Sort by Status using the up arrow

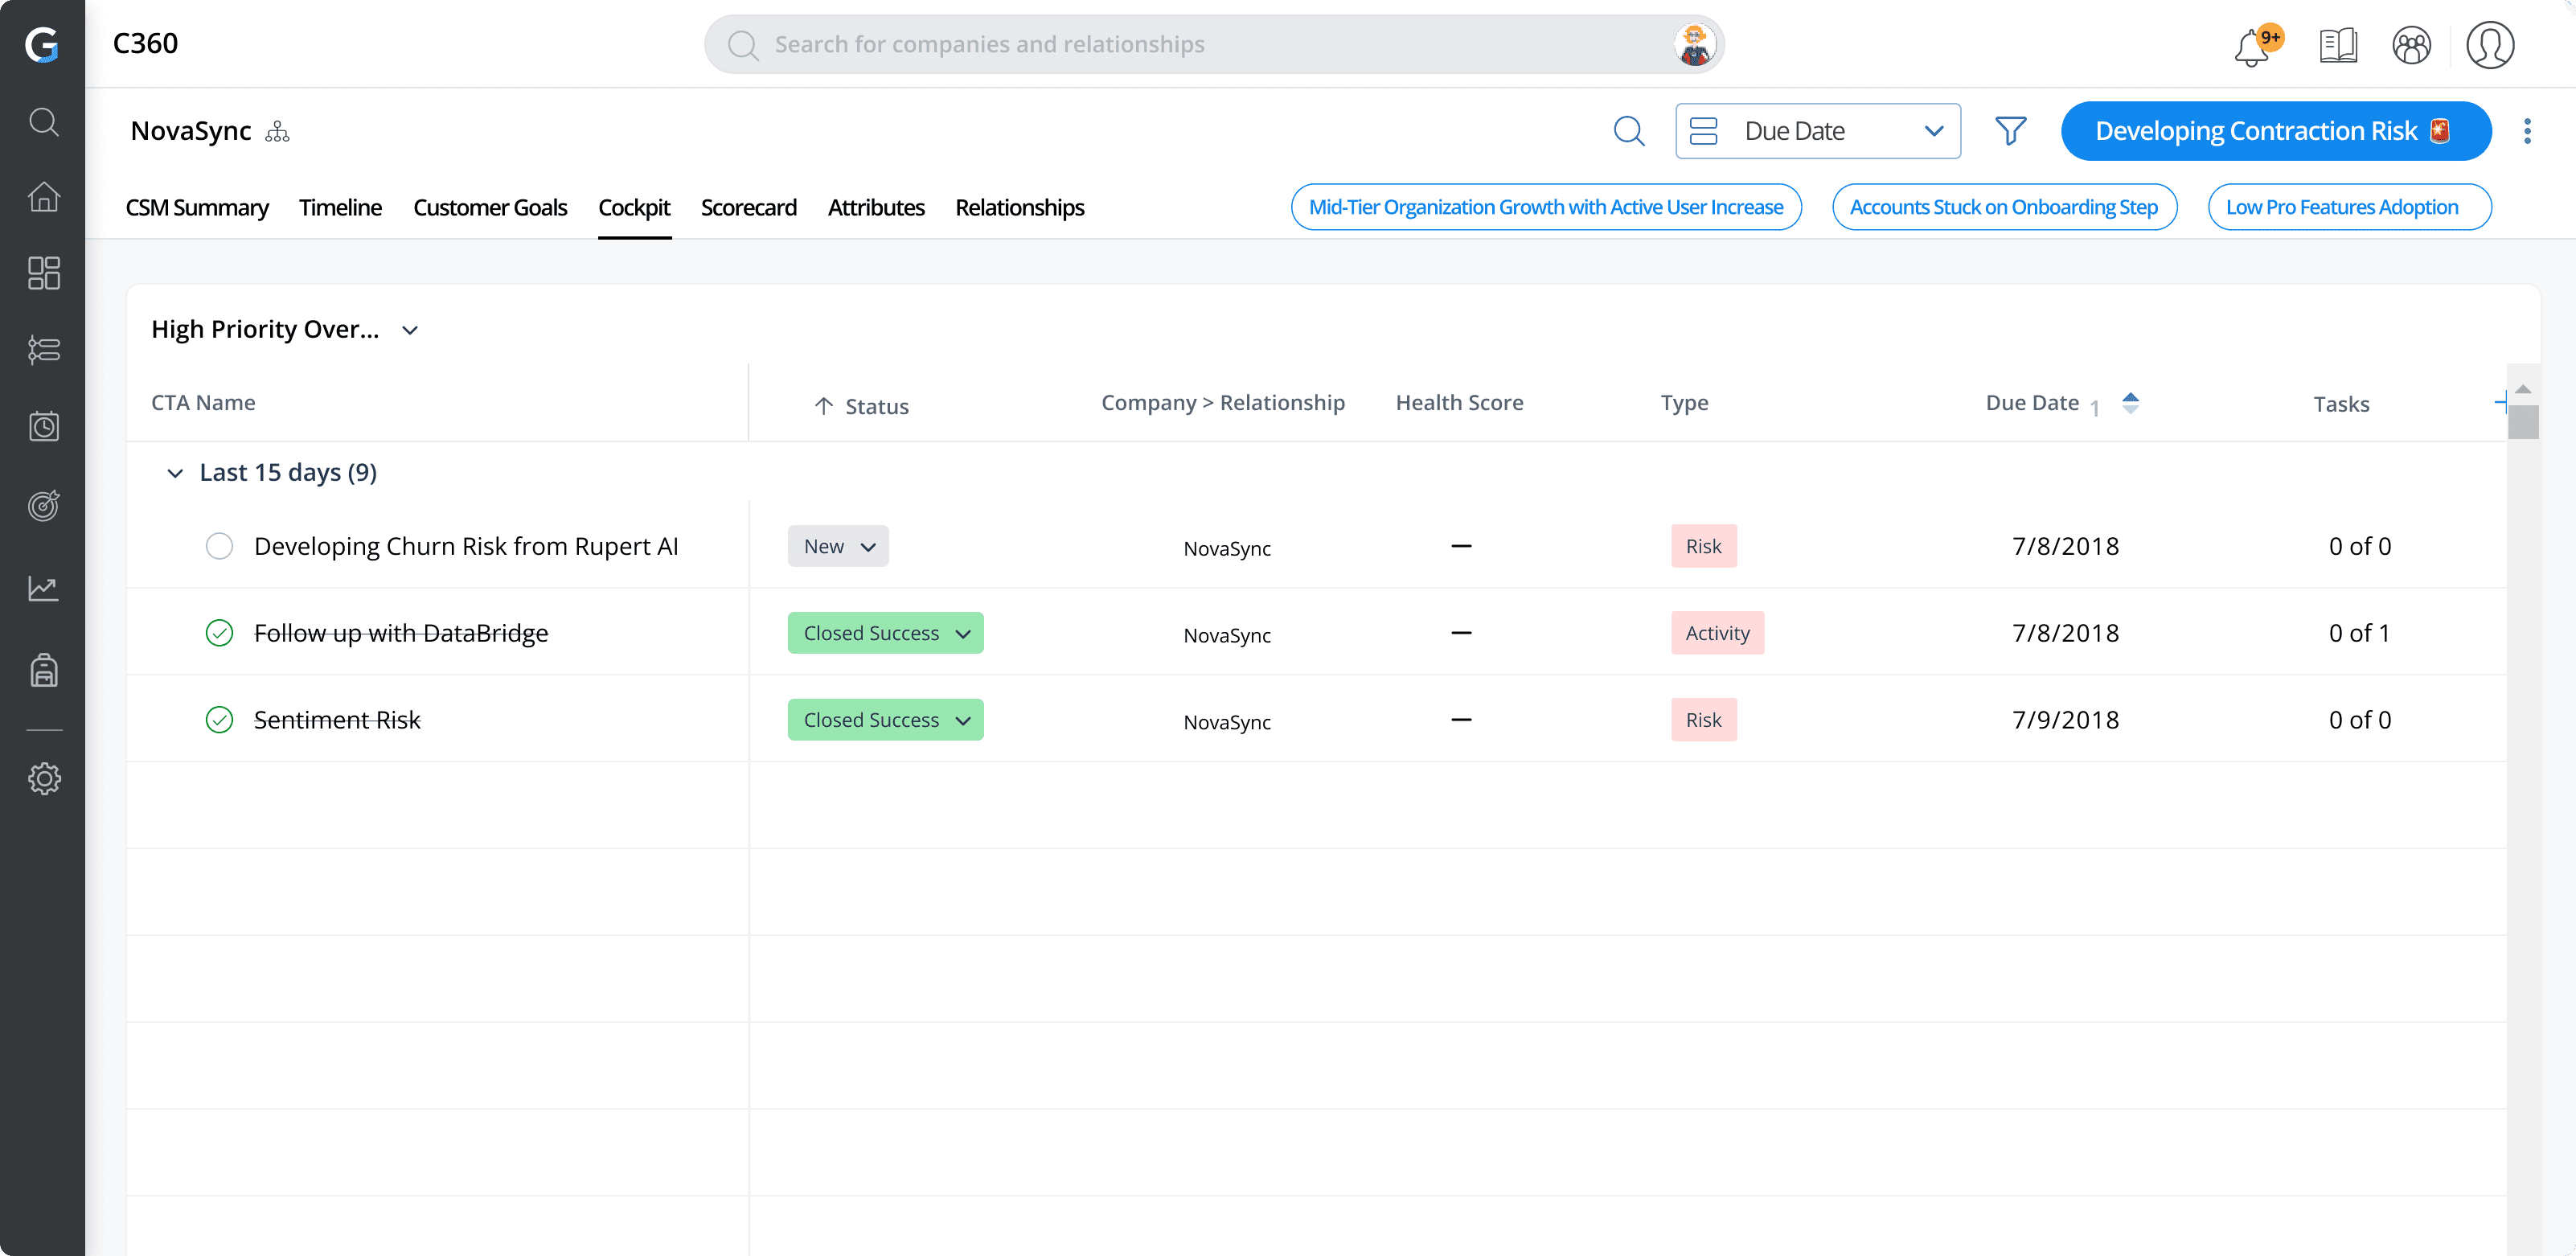[x=823, y=406]
